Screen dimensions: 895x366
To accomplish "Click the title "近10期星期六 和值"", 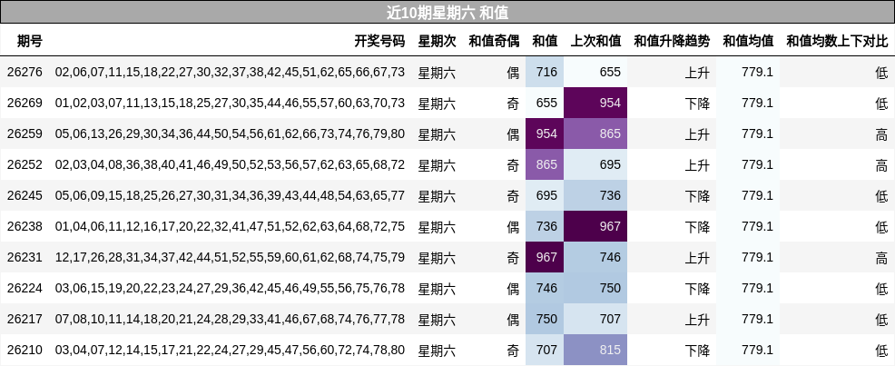I will pyautogui.click(x=447, y=12).
